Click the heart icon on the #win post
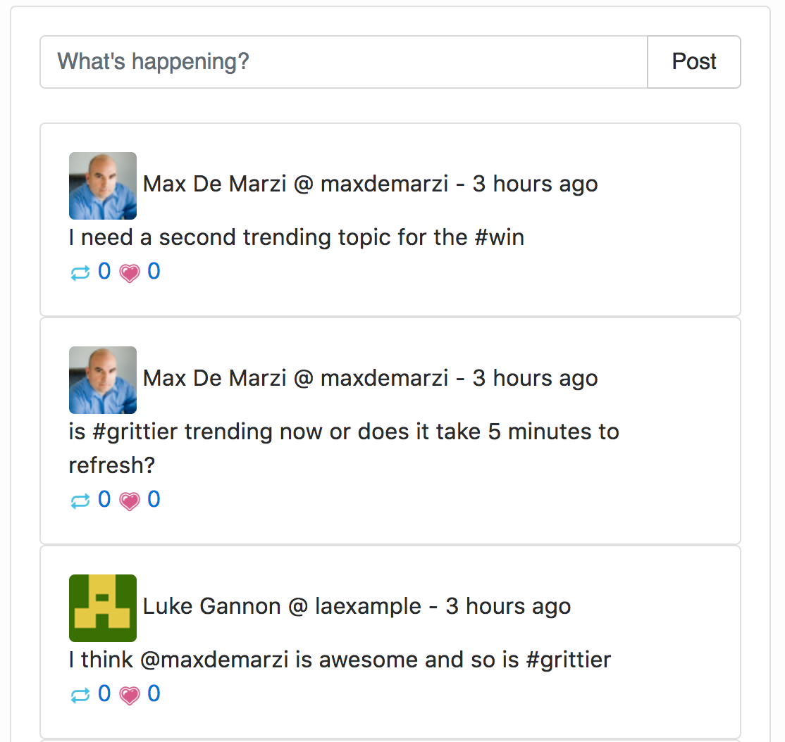The image size is (785, 742). click(130, 273)
